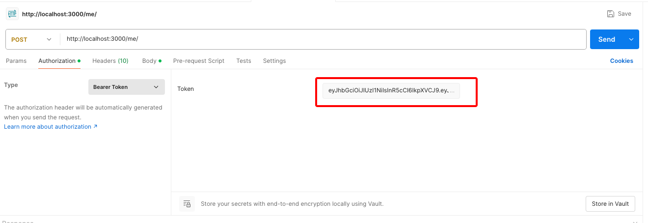This screenshot has height=223, width=648.
Task: Follow the Learn more about authorization link
Action: (x=51, y=127)
